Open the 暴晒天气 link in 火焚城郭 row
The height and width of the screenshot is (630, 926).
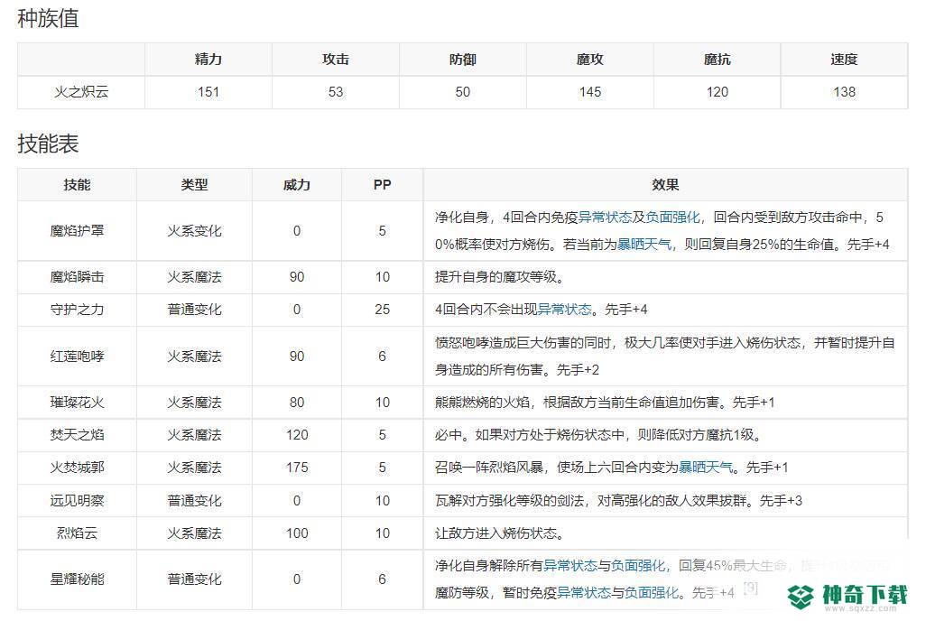[x=705, y=468]
